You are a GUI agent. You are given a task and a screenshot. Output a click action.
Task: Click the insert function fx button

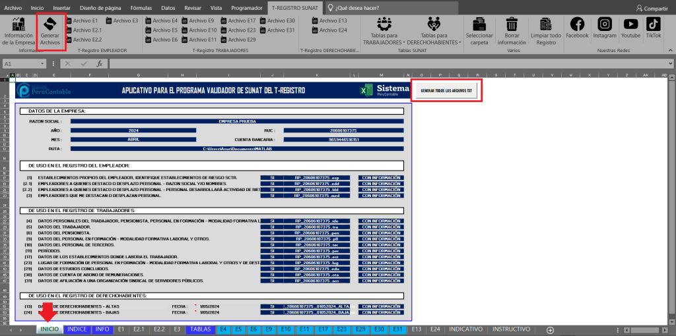pos(99,64)
